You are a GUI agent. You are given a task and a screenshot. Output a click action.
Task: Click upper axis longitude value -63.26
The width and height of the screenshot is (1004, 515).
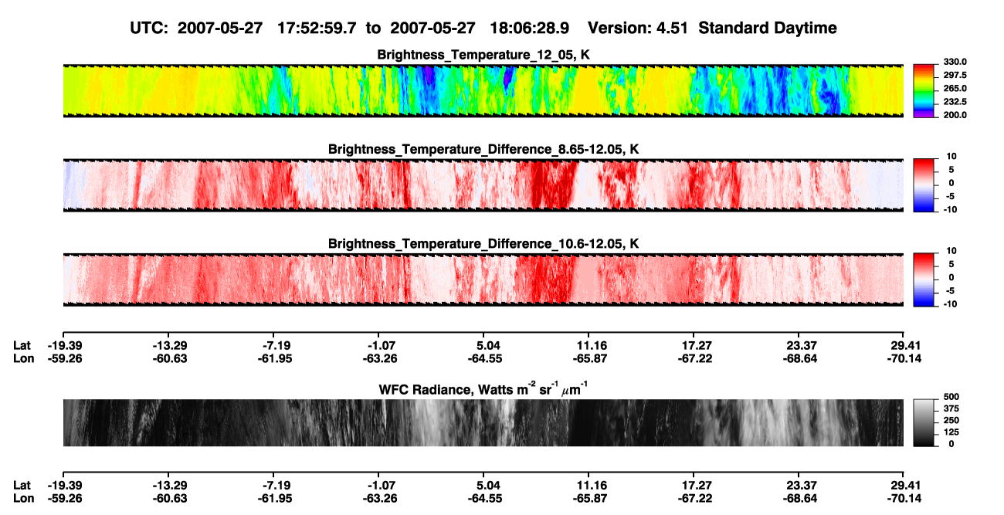click(x=378, y=358)
